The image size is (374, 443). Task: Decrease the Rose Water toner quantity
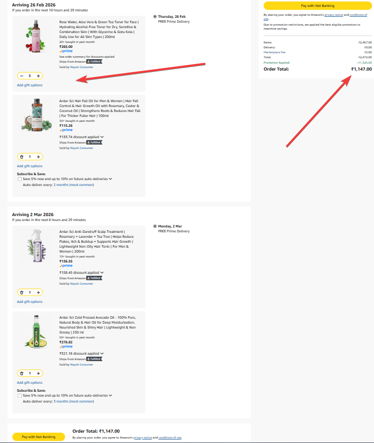[22, 76]
